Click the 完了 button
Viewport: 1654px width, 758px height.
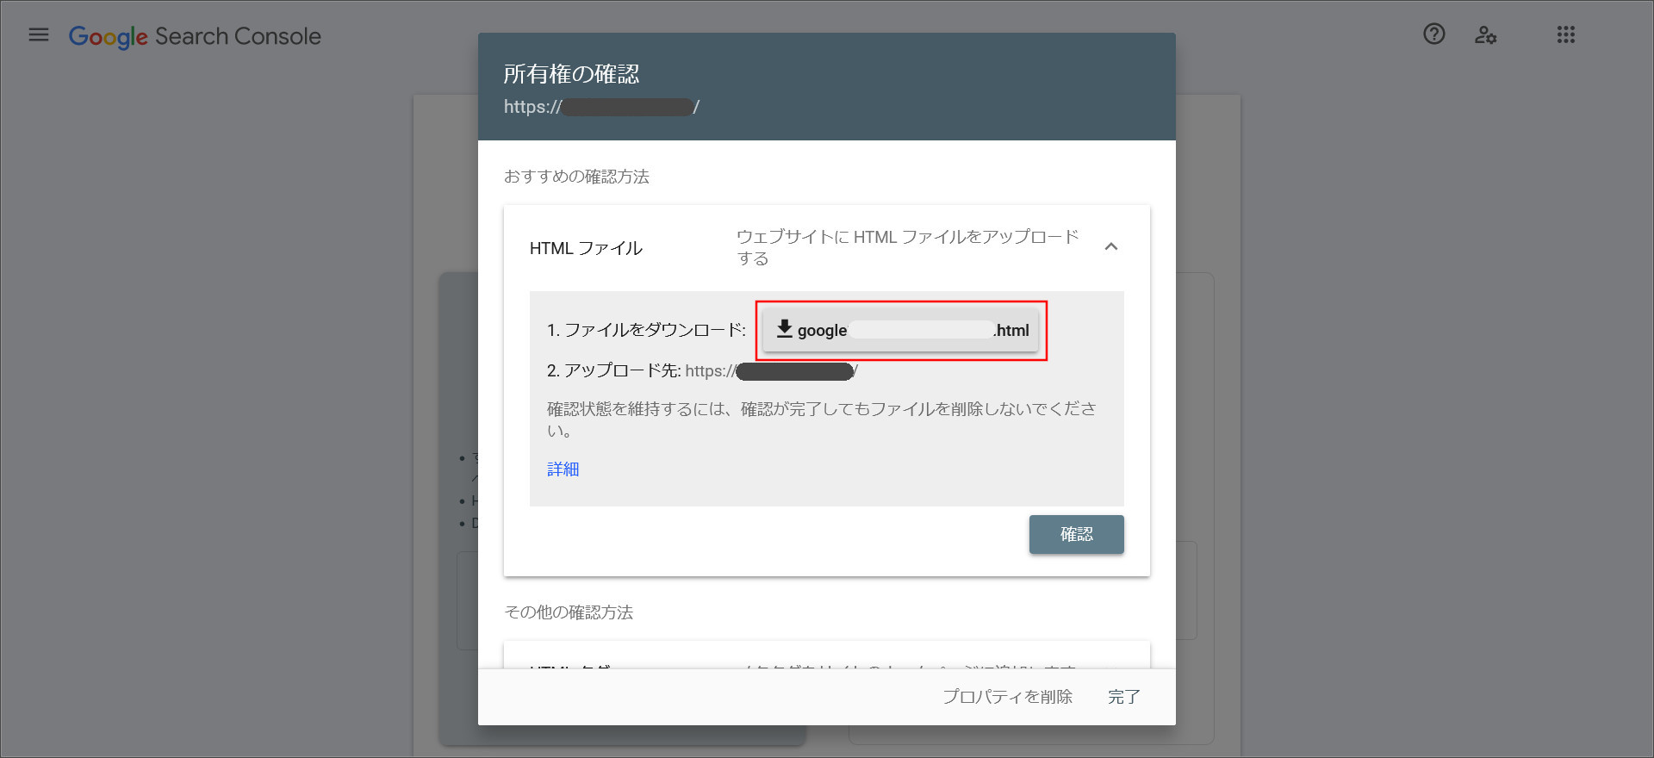[1124, 697]
